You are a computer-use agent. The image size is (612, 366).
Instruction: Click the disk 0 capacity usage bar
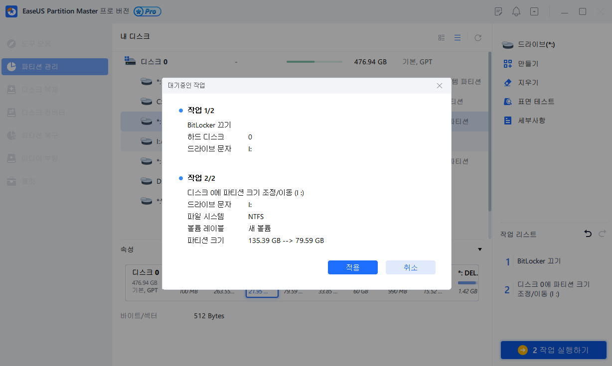pos(314,62)
